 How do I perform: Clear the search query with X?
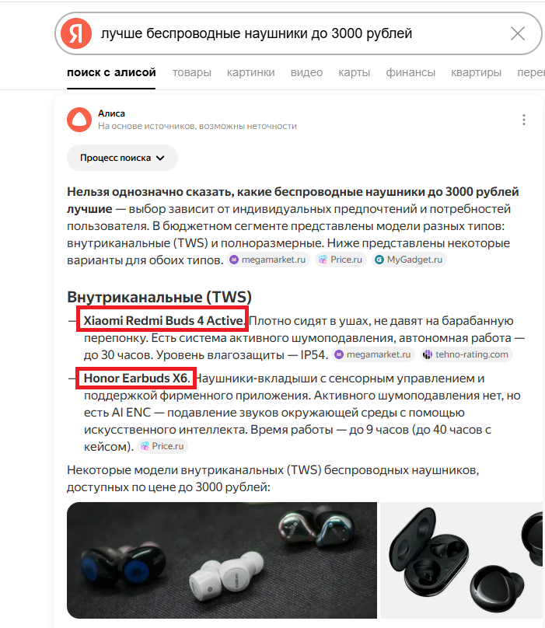(518, 33)
